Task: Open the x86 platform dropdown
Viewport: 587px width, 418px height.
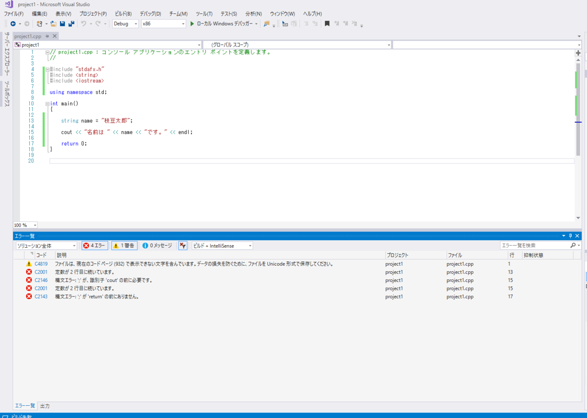Action: tap(164, 23)
